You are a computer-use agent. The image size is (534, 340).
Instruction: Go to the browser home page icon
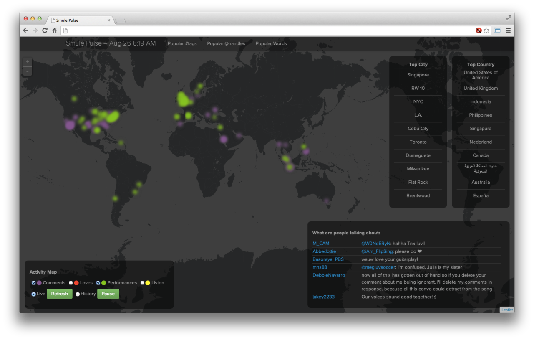click(x=54, y=30)
